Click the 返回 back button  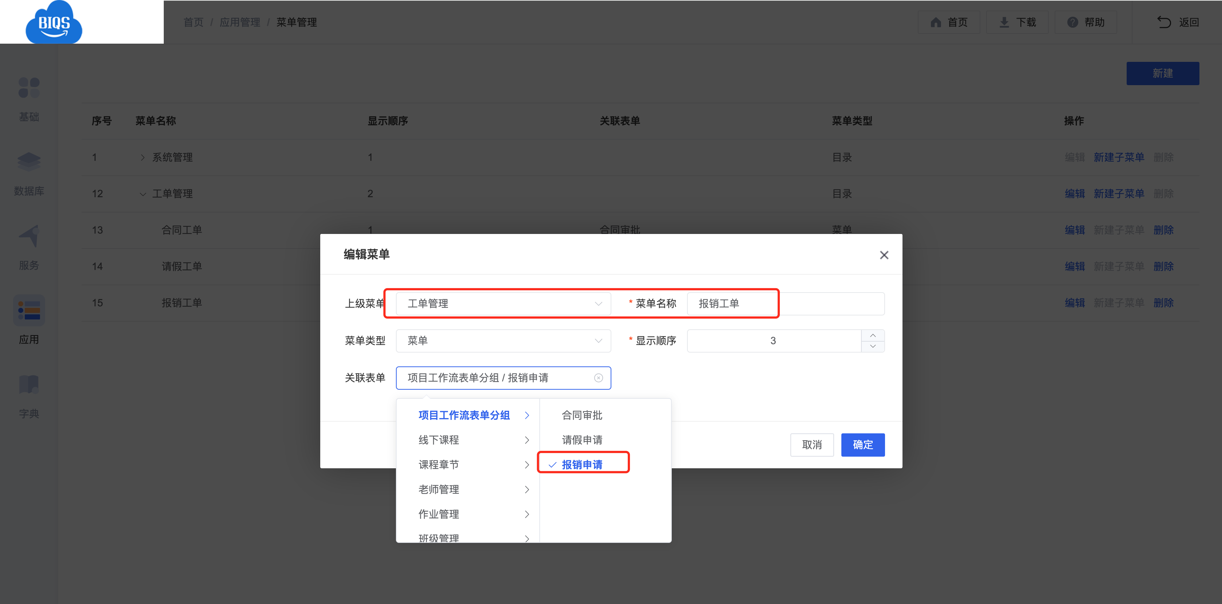pyautogui.click(x=1177, y=22)
